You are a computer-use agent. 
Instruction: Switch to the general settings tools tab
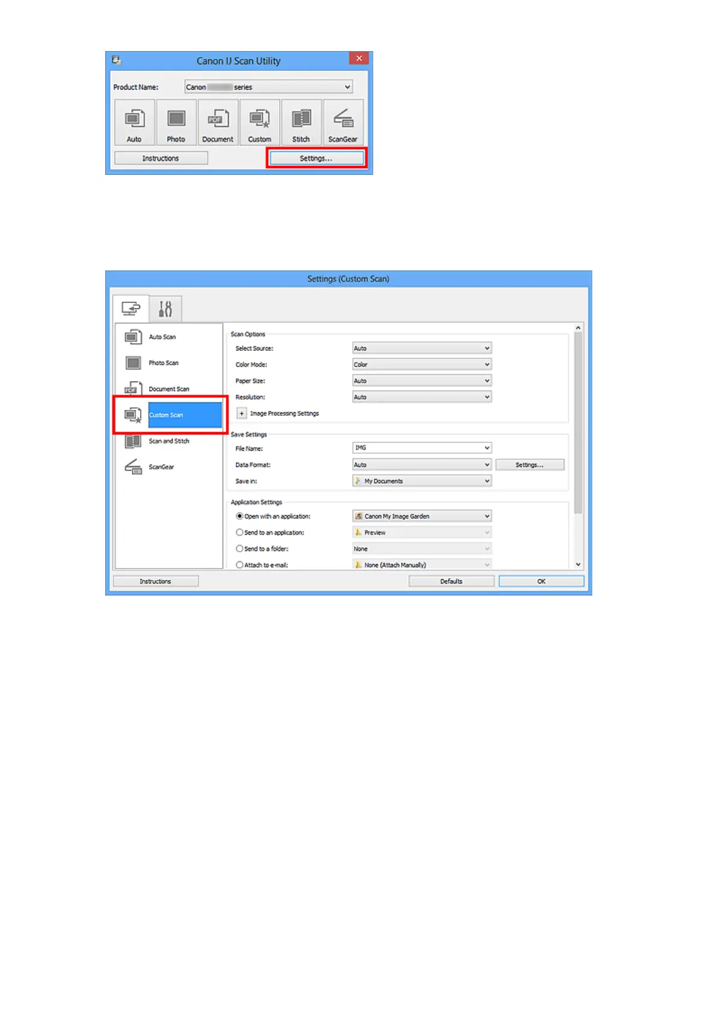(x=165, y=309)
